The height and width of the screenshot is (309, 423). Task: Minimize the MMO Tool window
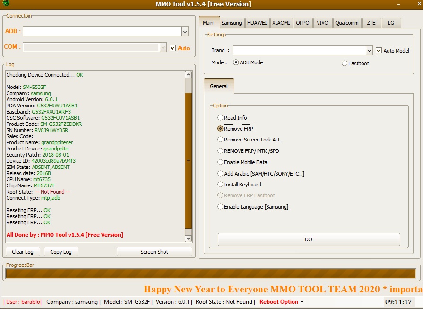(398, 4)
